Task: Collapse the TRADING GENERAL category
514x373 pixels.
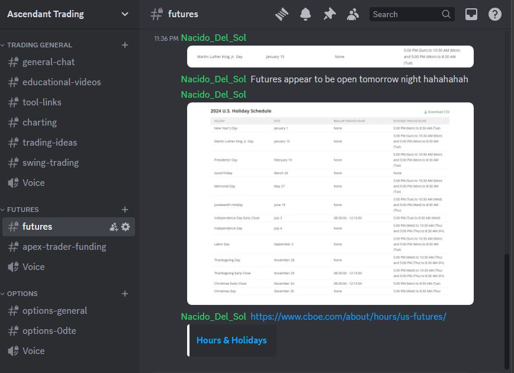Action: click(39, 45)
